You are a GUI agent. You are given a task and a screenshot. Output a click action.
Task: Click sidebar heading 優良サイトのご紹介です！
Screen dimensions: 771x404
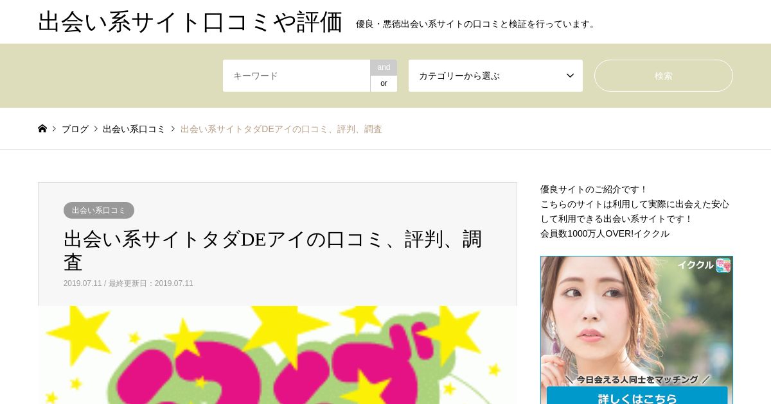[594, 189]
